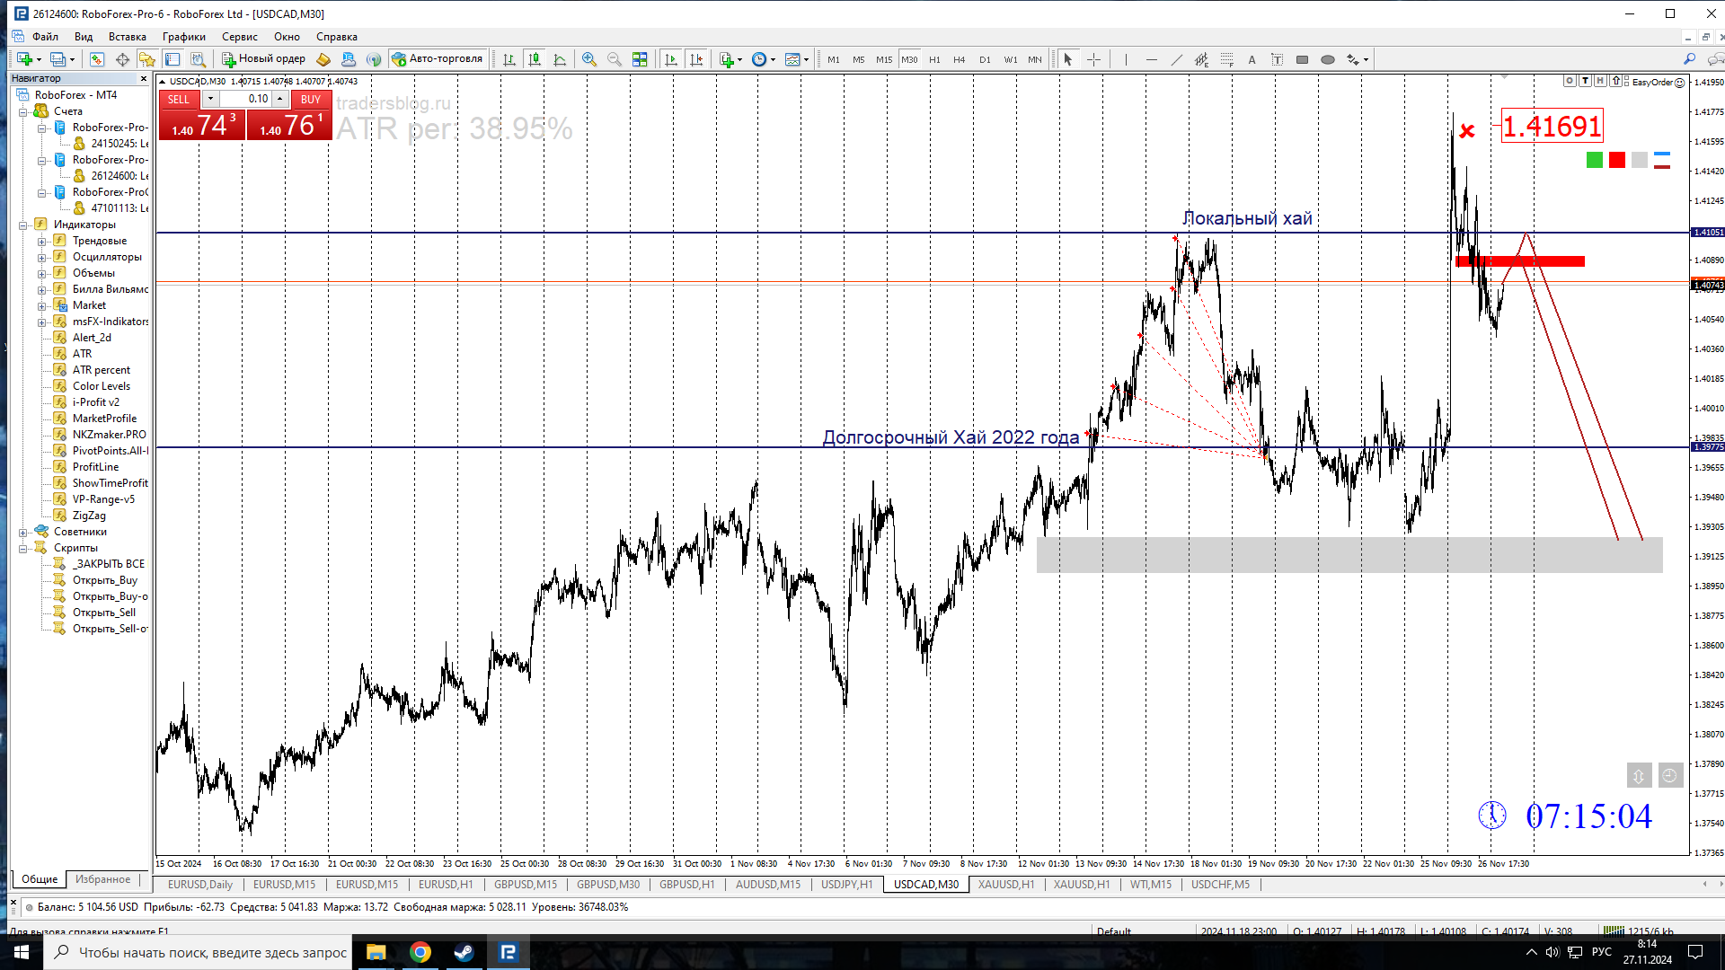Expand the Трендовые indicators folder
1725x970 pixels.
[41, 241]
